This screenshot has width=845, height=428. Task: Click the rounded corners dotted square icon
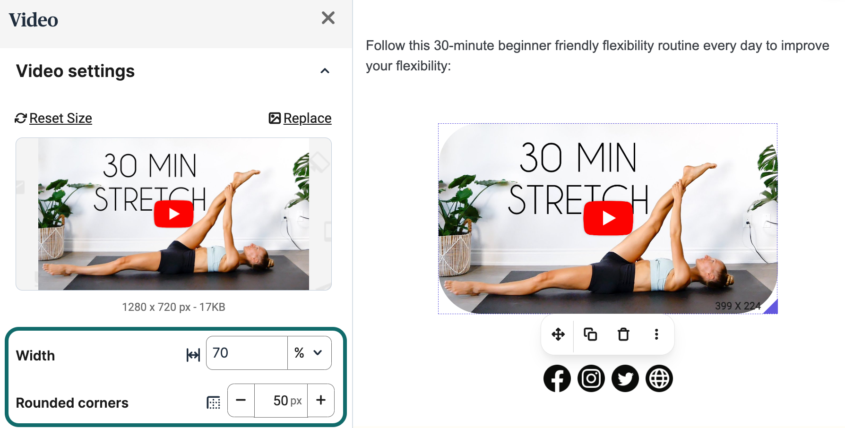coord(214,402)
